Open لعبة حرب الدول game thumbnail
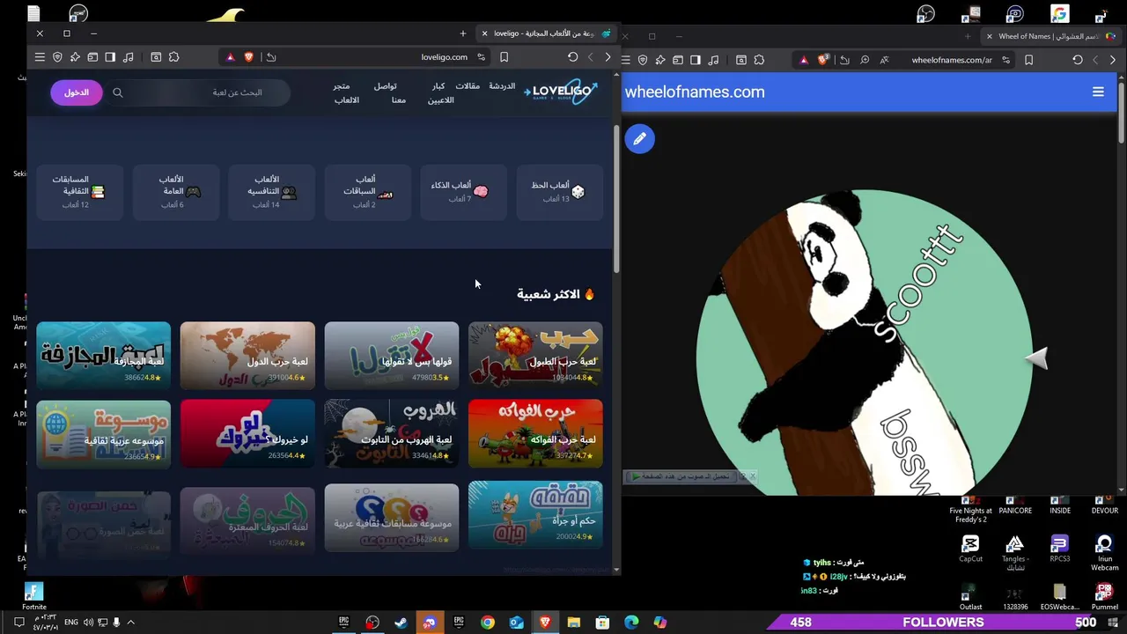This screenshot has height=634, width=1127. click(x=247, y=355)
